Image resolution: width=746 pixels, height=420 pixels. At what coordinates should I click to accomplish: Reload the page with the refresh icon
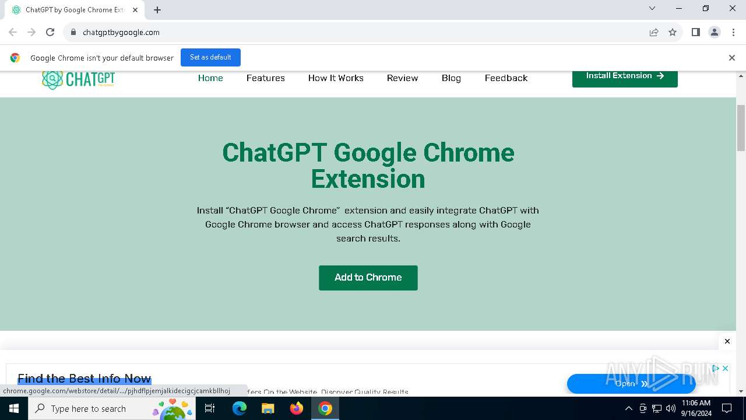tap(50, 32)
